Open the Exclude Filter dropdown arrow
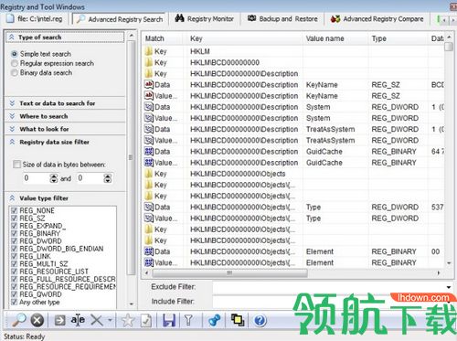Image resolution: width=457 pixels, height=341 pixels. tap(449, 287)
